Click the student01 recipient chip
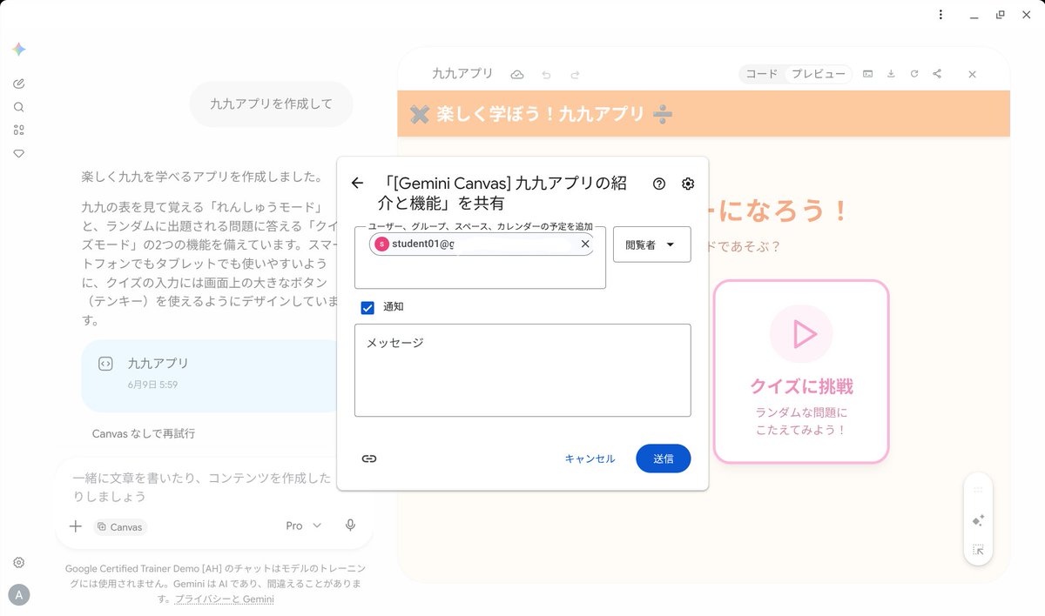 point(482,244)
